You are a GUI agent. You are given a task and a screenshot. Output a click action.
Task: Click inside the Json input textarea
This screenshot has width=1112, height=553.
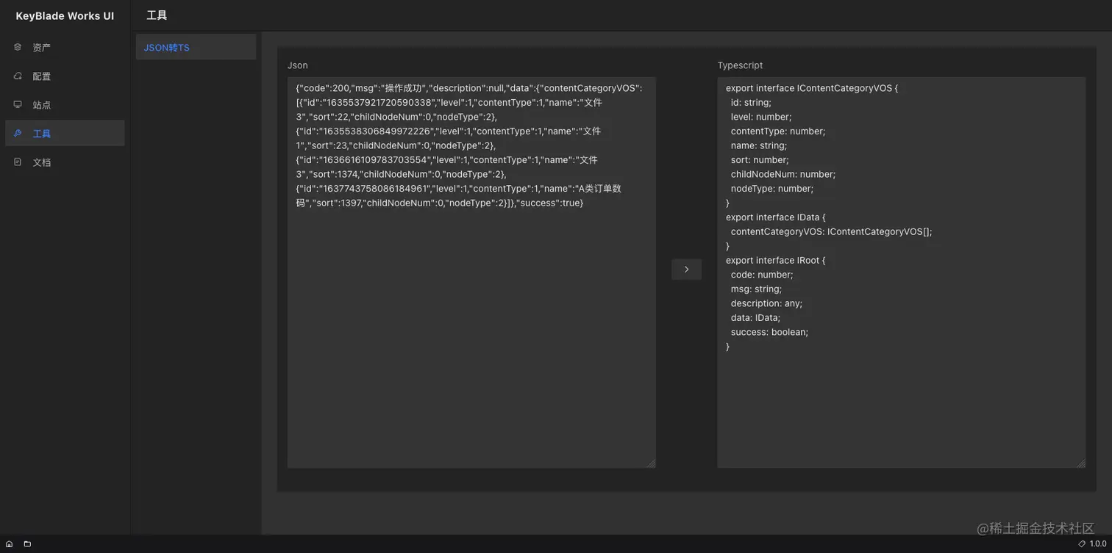(x=471, y=330)
